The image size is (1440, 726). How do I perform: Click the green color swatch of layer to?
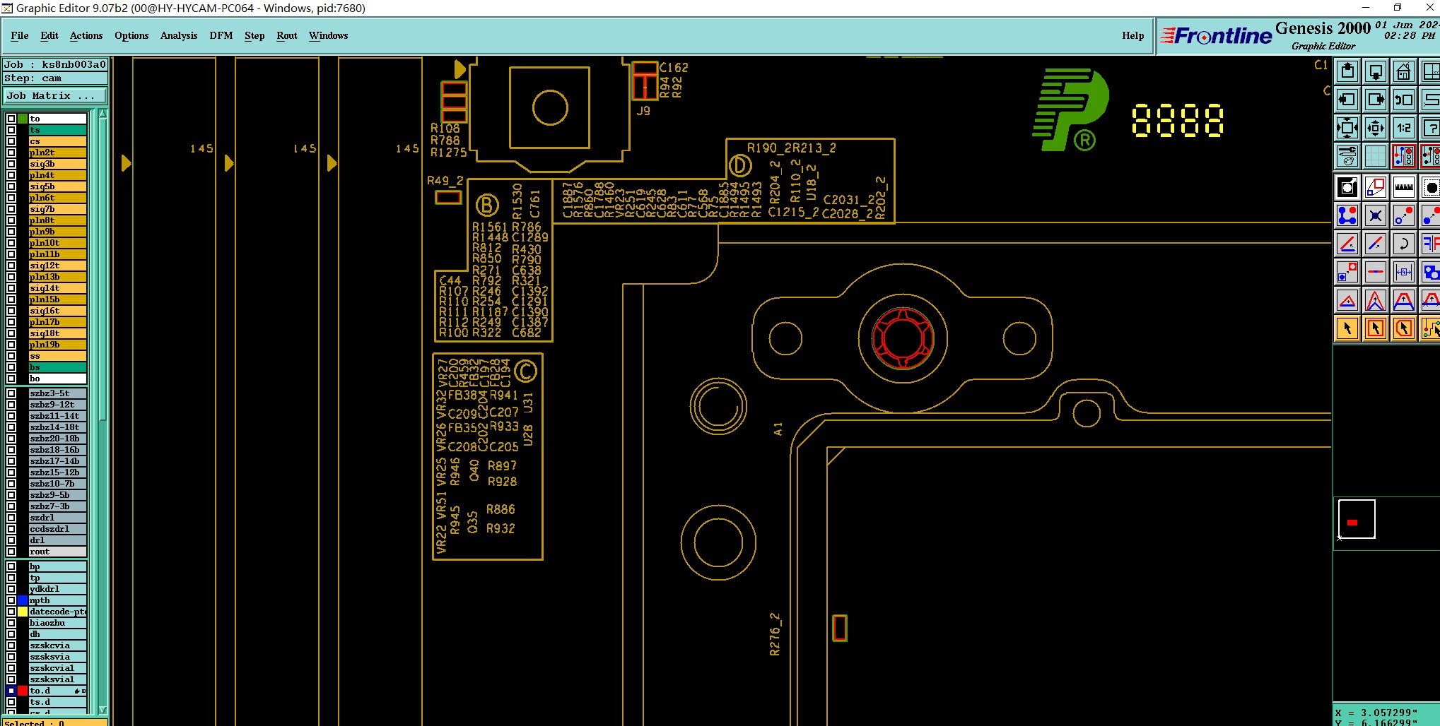pyautogui.click(x=23, y=119)
